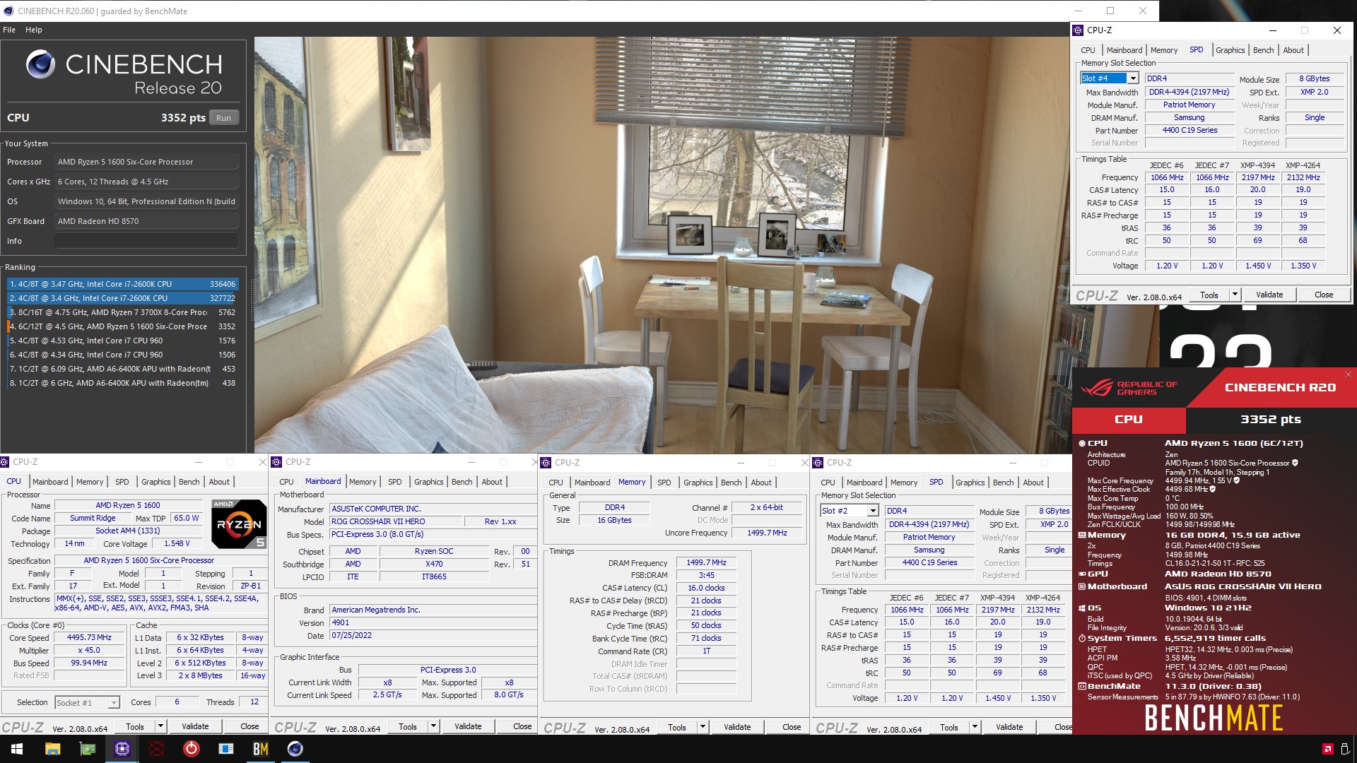Expand Tools arrow in CPU-tab CPU-Z window
Image resolution: width=1357 pixels, height=763 pixels.
click(160, 726)
